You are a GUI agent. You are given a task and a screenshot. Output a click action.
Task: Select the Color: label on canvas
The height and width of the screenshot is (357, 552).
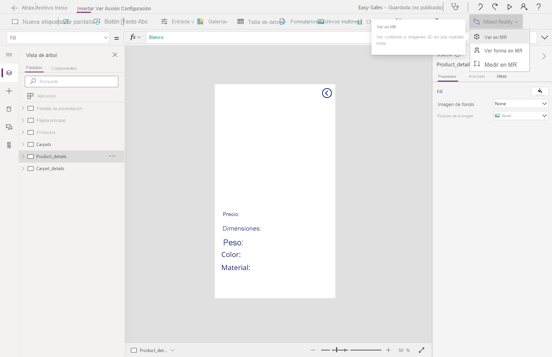(x=231, y=255)
